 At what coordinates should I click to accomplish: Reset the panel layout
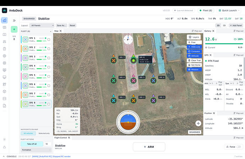pos(72,26)
